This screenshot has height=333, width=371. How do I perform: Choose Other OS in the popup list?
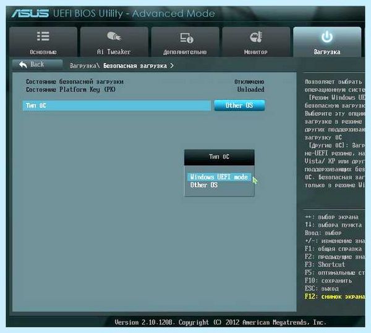[204, 185]
